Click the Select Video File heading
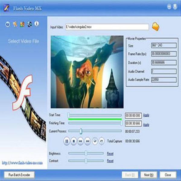The image size is (181, 181). [24, 41]
